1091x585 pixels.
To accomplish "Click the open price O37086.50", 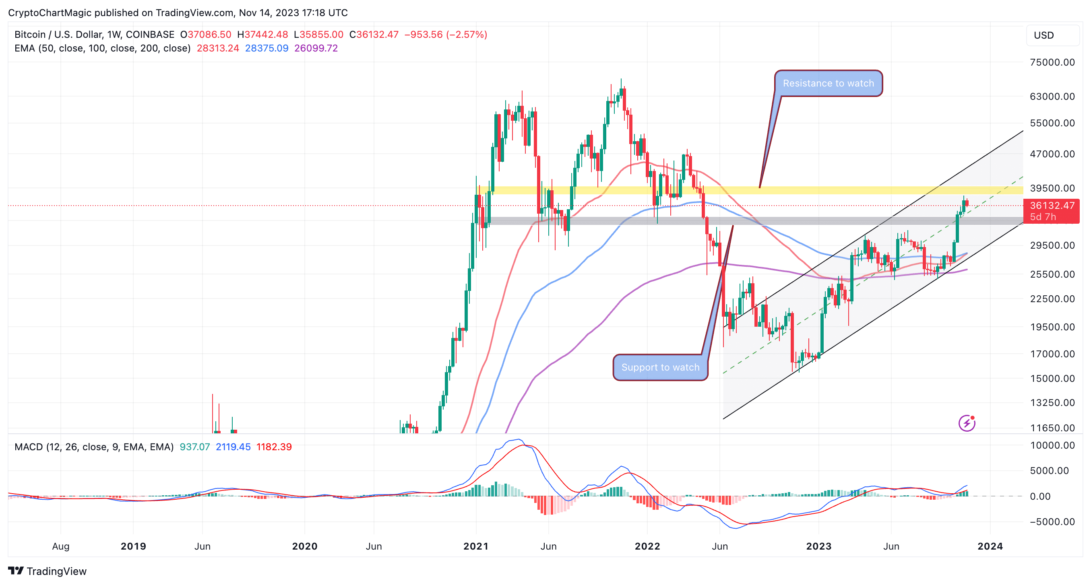I will pyautogui.click(x=205, y=34).
